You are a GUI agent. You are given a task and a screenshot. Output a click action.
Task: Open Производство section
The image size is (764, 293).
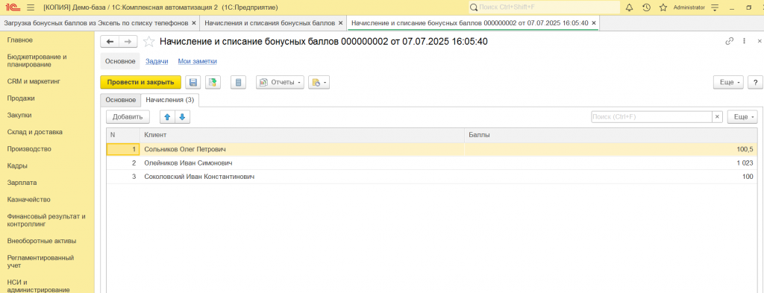tap(29, 149)
